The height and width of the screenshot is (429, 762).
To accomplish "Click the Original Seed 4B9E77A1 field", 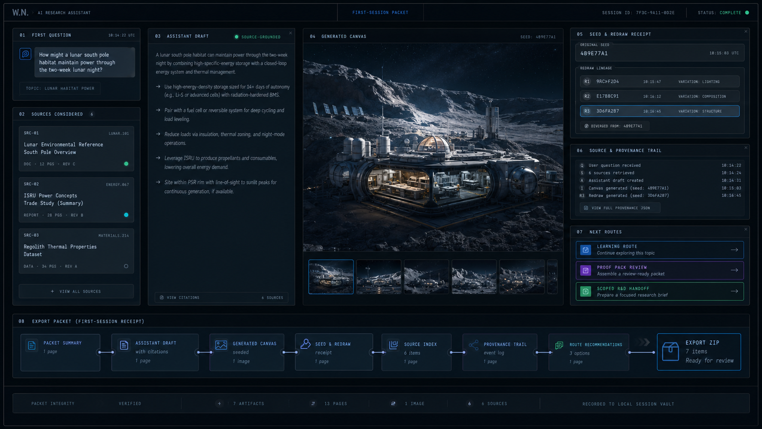I will [x=659, y=52].
